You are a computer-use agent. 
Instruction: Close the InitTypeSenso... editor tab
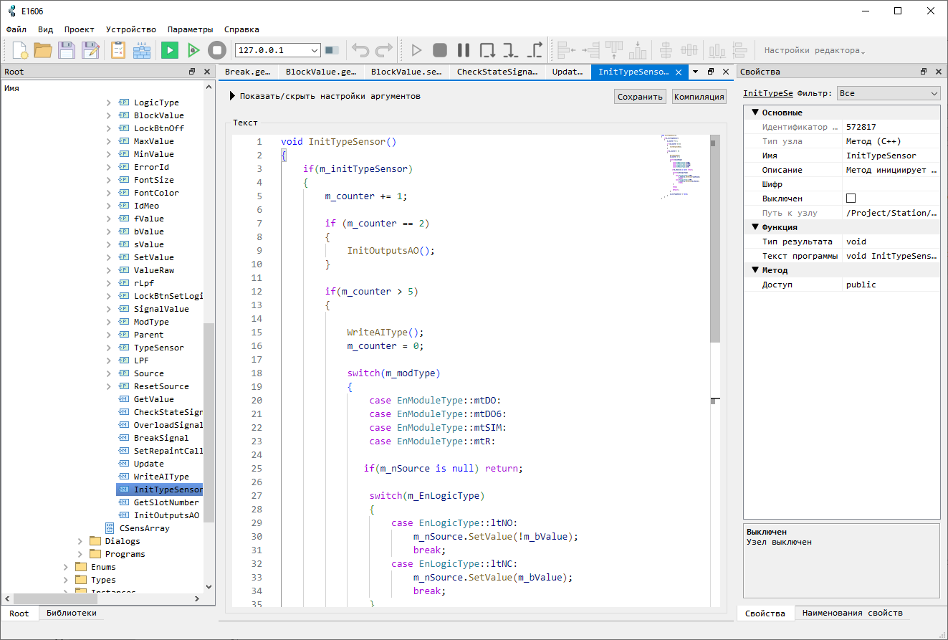[x=679, y=72]
